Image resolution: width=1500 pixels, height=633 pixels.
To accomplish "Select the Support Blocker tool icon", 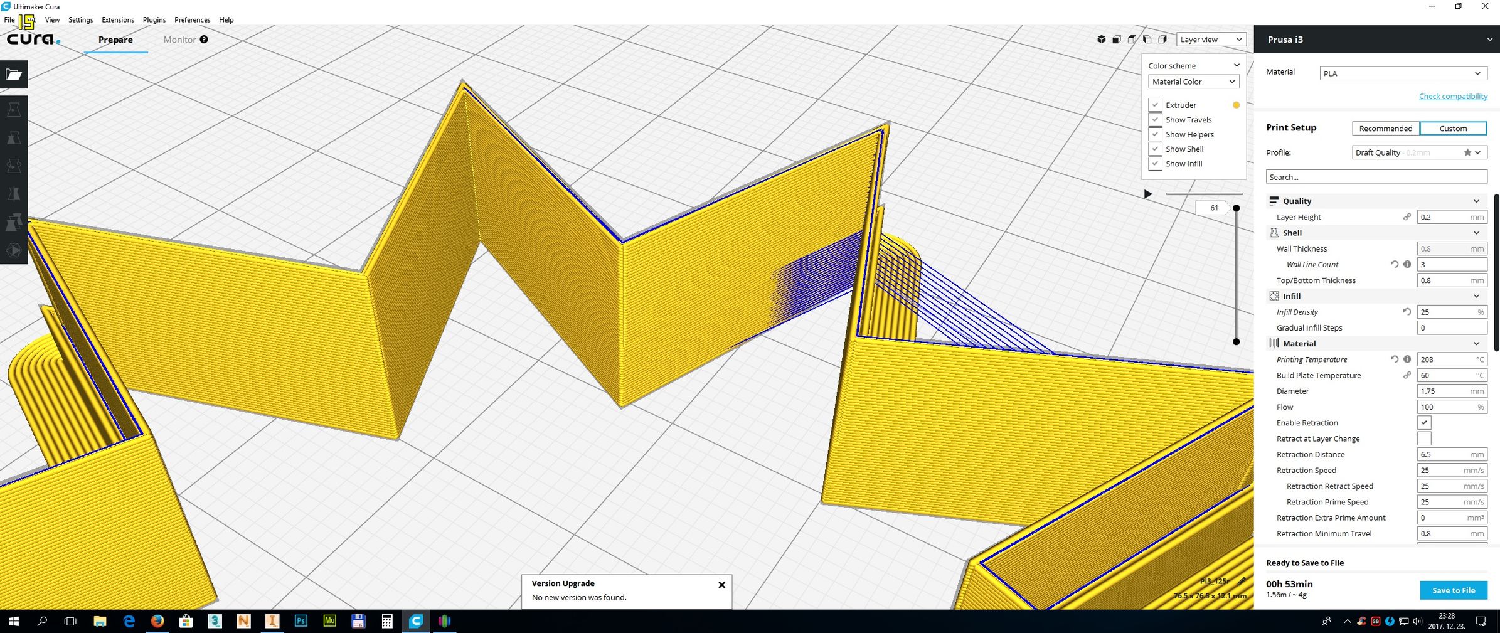I will click(x=14, y=250).
